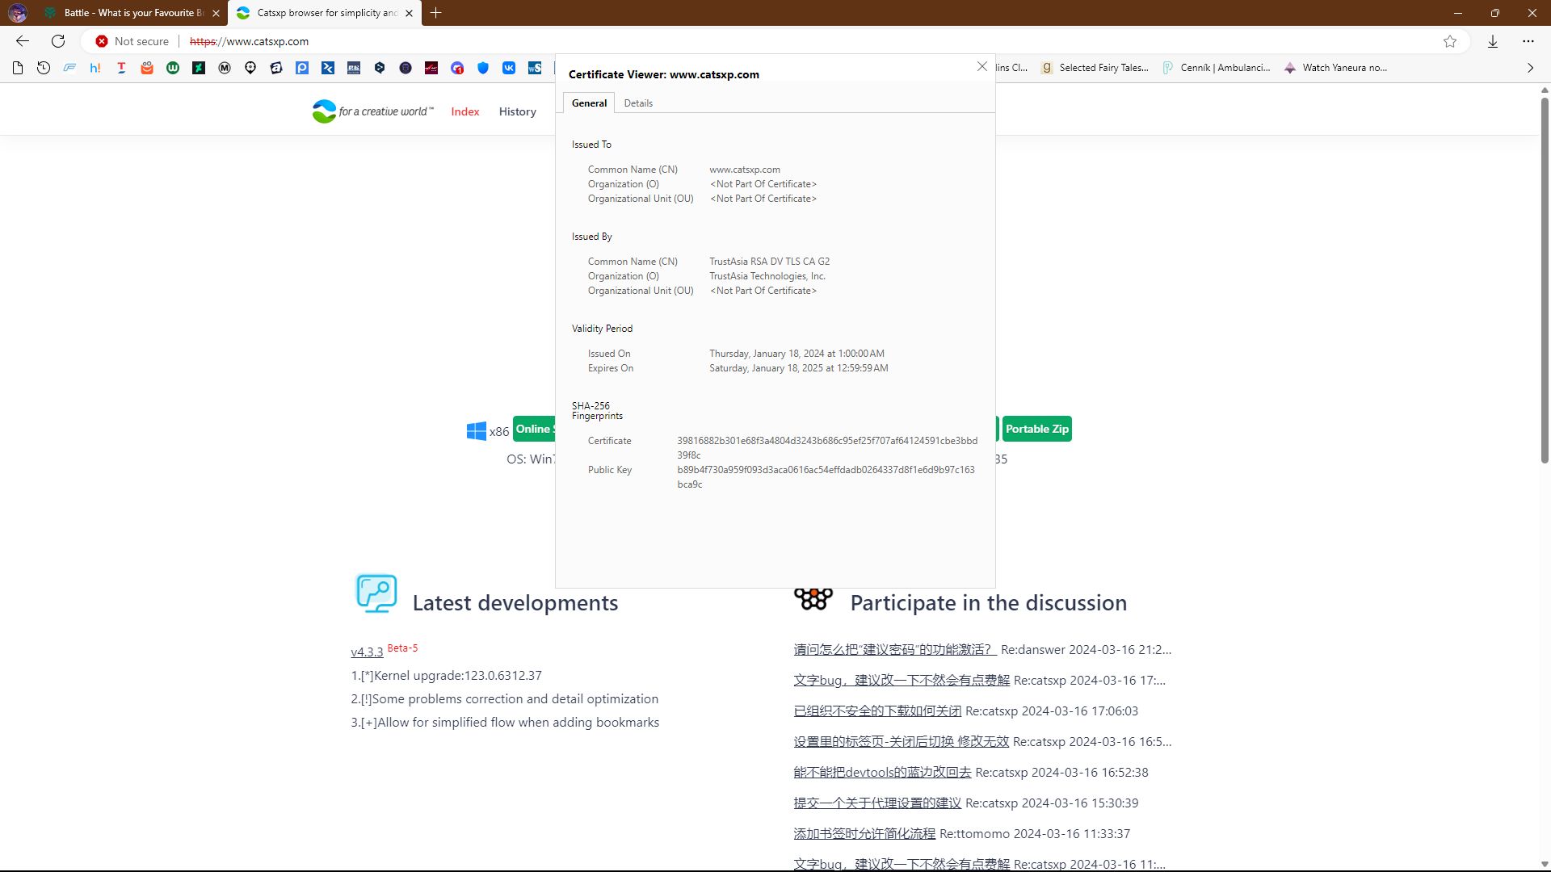Open the downloads icon in the toolbar

[1493, 41]
